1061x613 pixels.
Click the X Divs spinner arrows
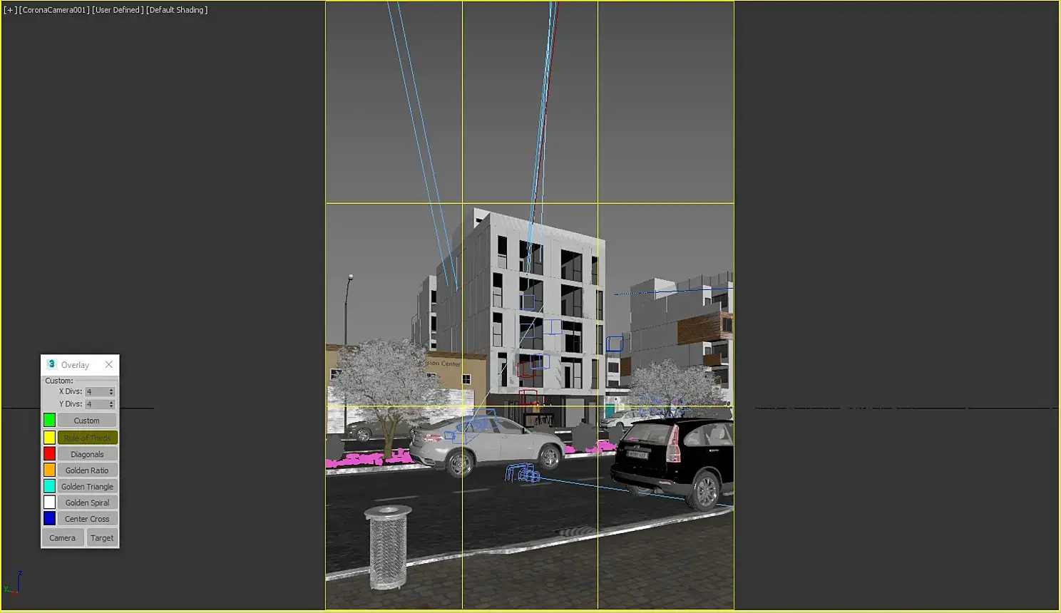click(x=111, y=392)
